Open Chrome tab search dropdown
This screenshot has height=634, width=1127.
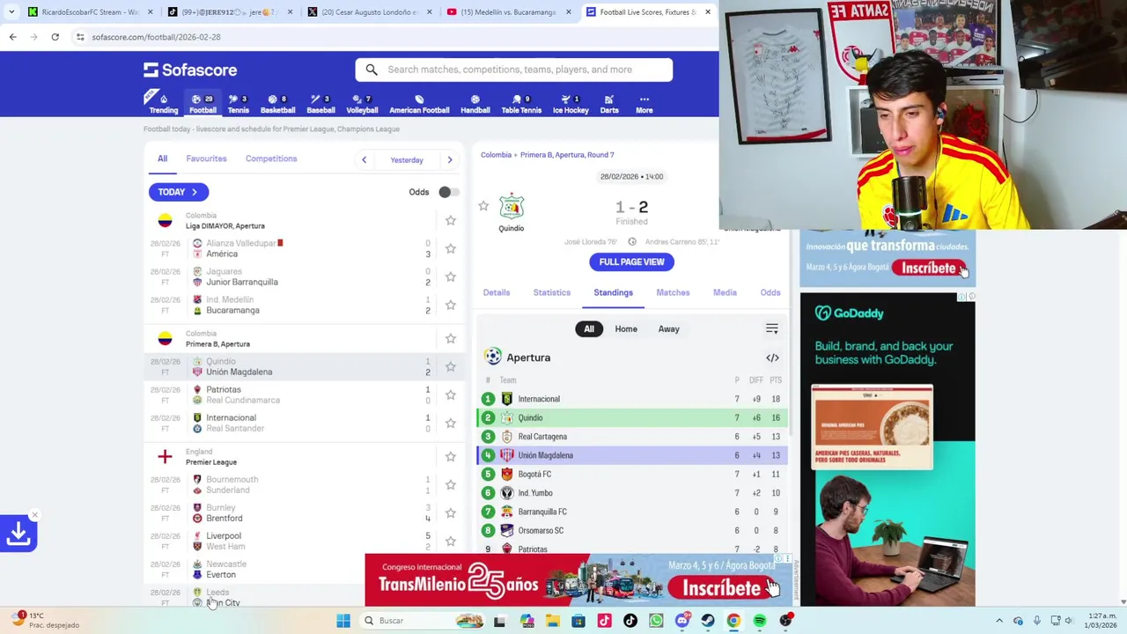click(x=11, y=12)
